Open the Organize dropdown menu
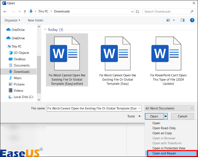This screenshot has height=157, width=198. (x=13, y=20)
